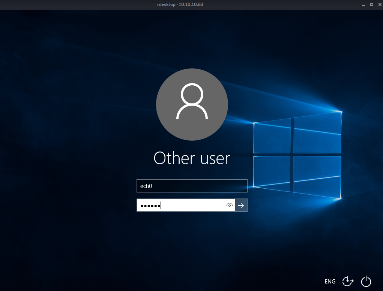Click the username field containing ech0

[x=192, y=186]
